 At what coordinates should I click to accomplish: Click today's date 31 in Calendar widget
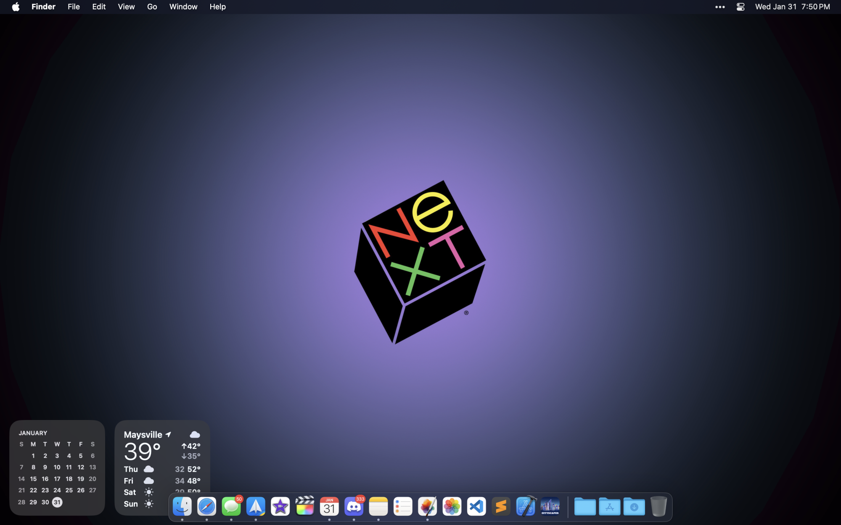click(x=57, y=502)
